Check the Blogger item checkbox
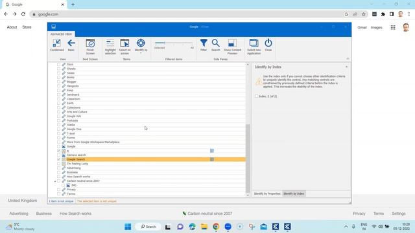Image resolution: width=415 pixels, height=233 pixels. tap(59, 82)
